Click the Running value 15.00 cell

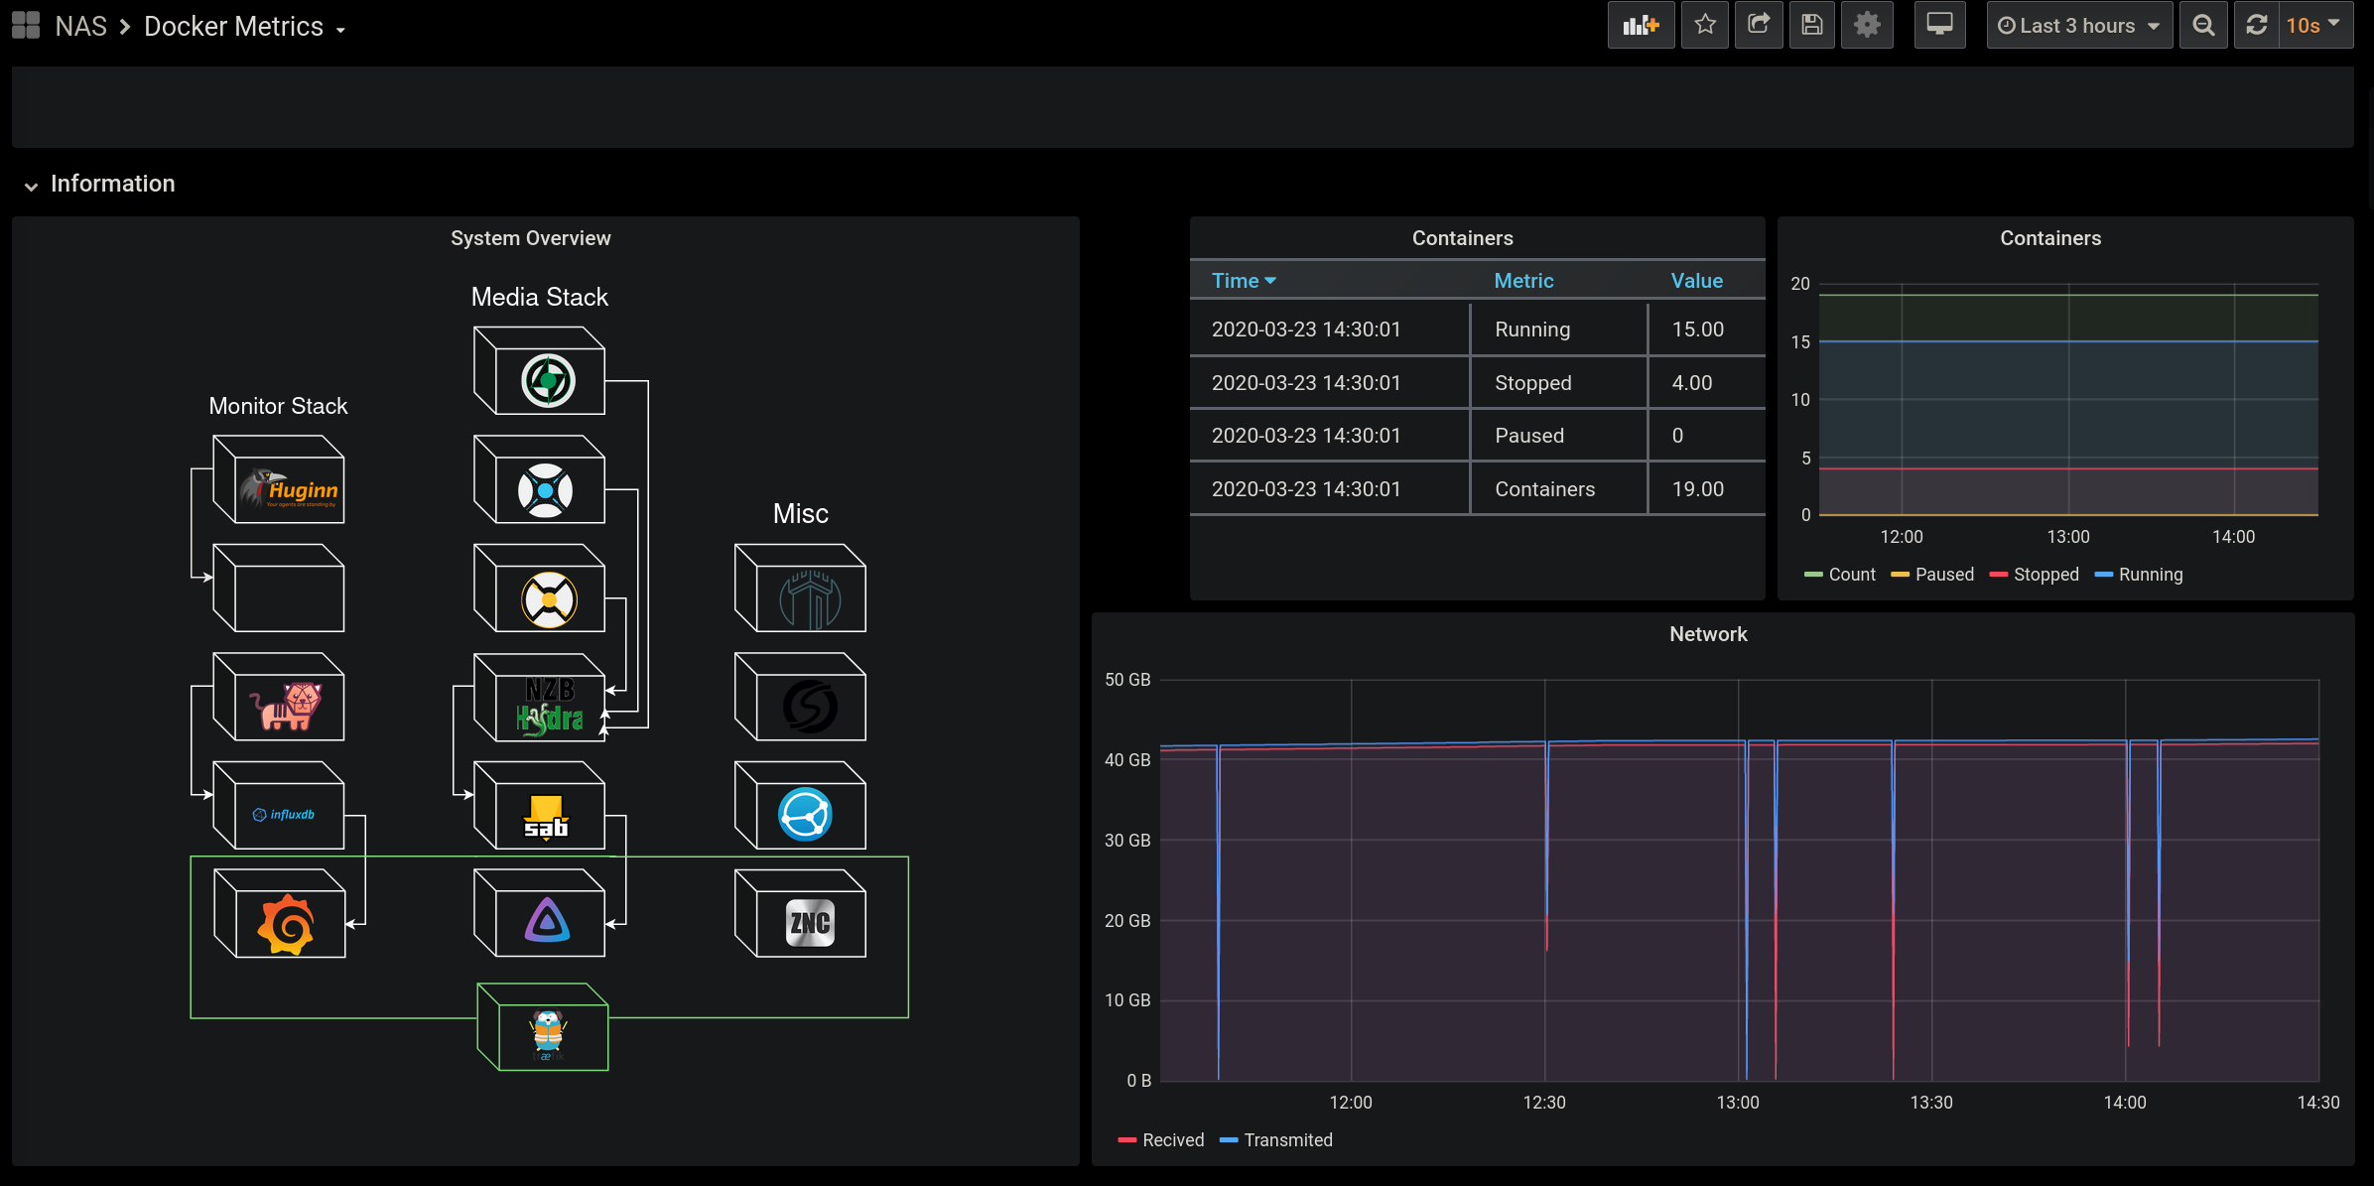pos(1706,329)
